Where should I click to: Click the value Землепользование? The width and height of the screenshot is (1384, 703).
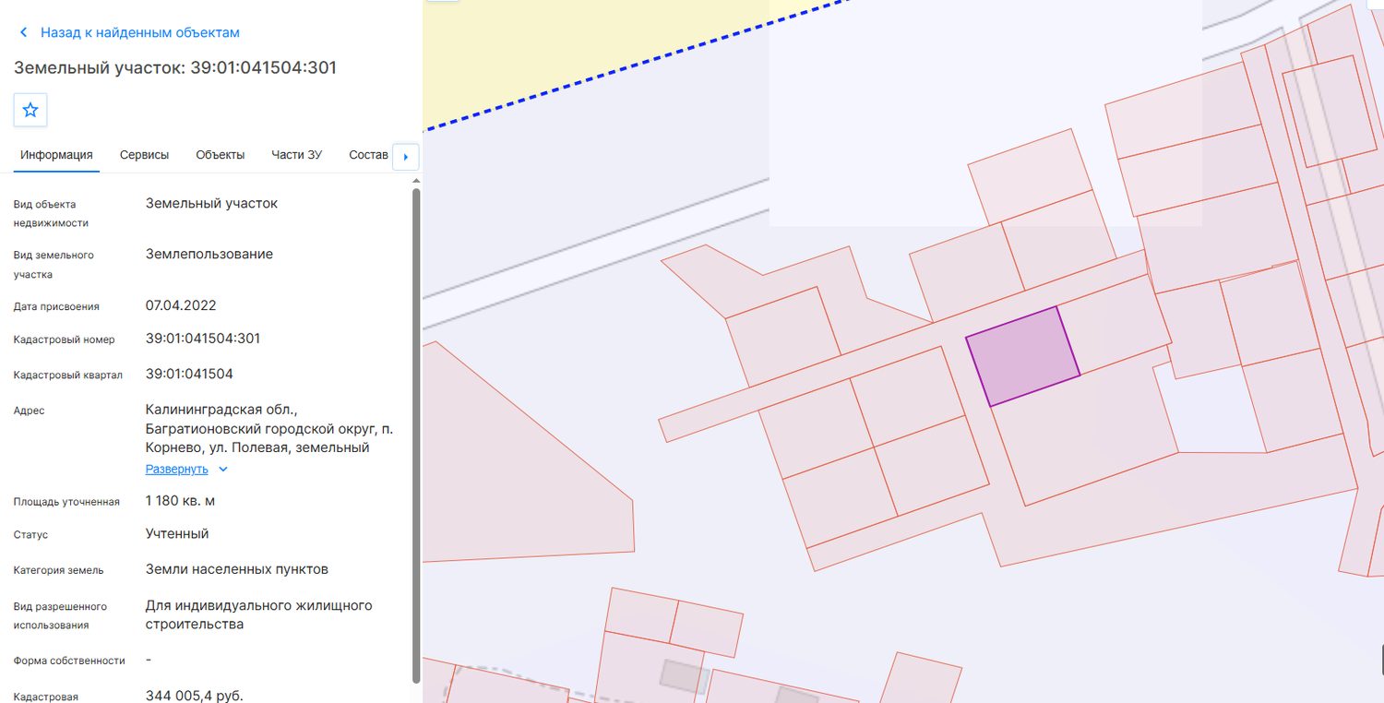pos(209,254)
